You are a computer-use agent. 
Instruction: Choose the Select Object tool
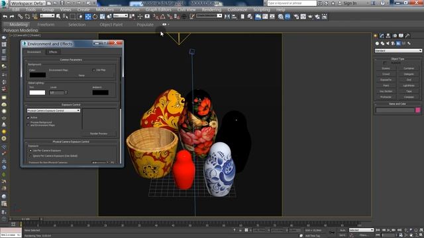coord(58,17)
